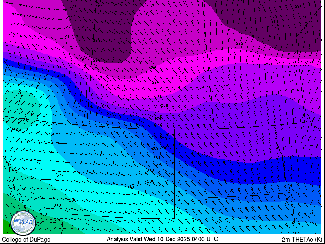Screen dimensions: 325x244
Task: Click the 300 contour label
Action: 43,214
